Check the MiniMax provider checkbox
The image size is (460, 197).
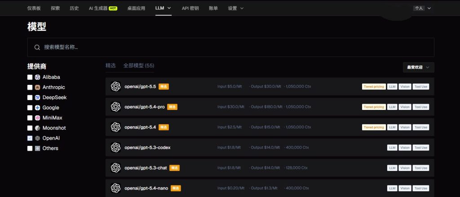click(30, 118)
